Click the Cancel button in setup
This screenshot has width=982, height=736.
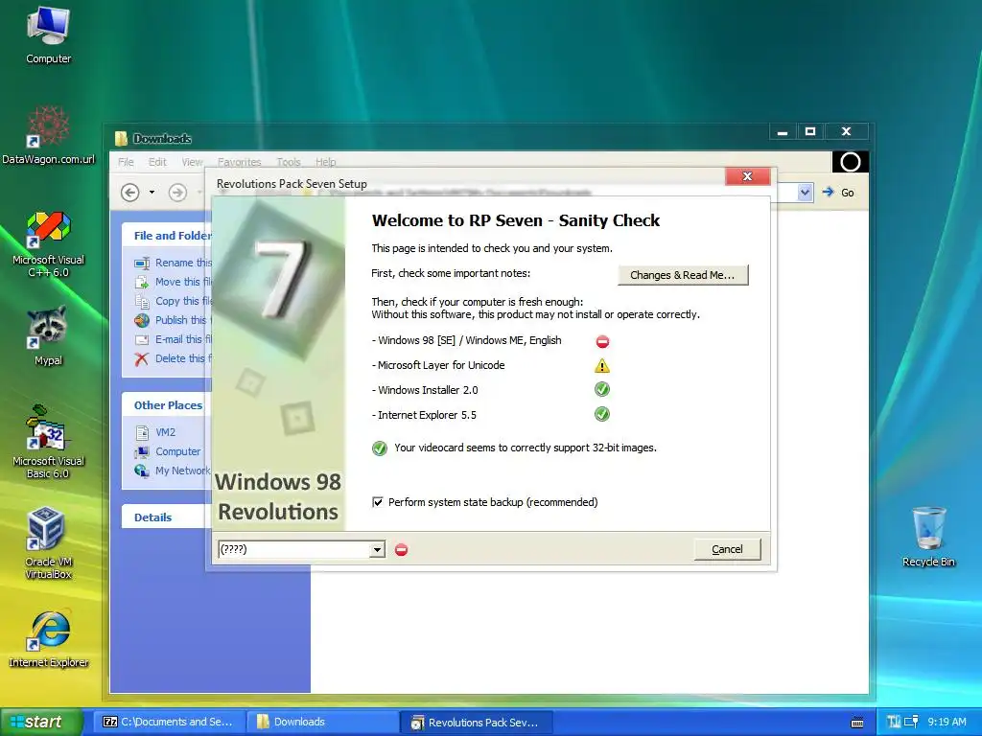tap(727, 549)
